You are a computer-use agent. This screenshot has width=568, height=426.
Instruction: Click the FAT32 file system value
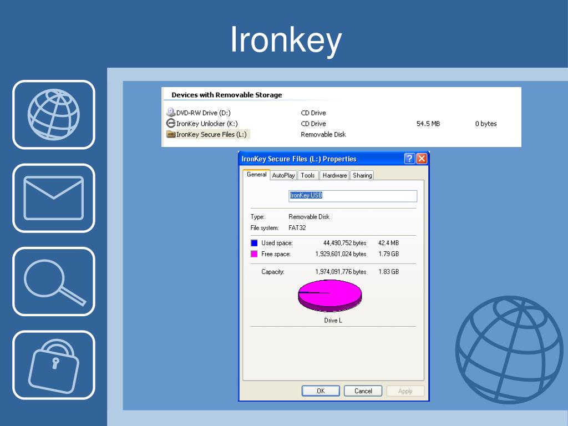(297, 228)
